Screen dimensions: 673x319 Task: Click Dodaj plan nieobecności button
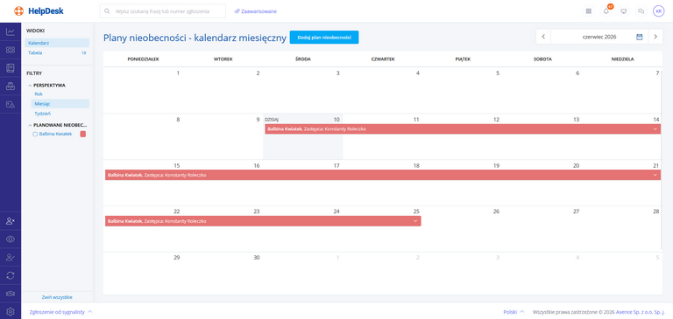click(324, 38)
